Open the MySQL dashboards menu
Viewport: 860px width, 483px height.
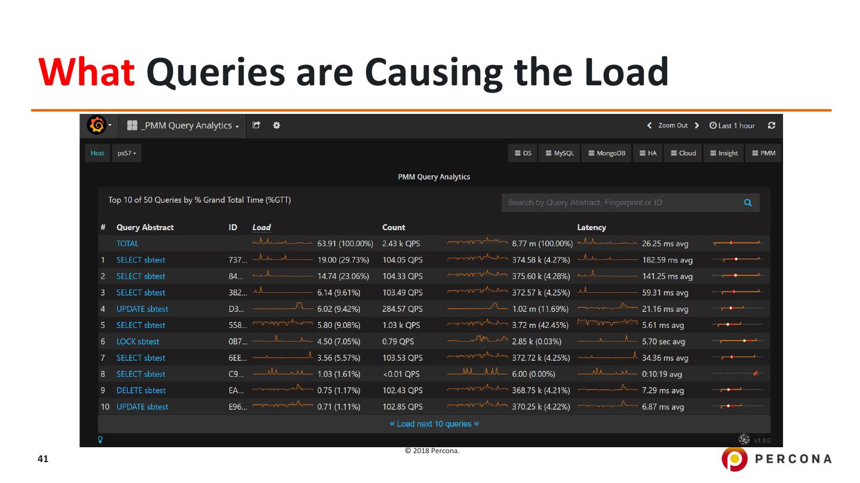tap(559, 153)
